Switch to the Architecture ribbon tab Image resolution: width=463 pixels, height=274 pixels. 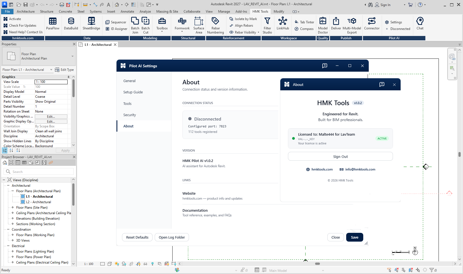(26, 12)
